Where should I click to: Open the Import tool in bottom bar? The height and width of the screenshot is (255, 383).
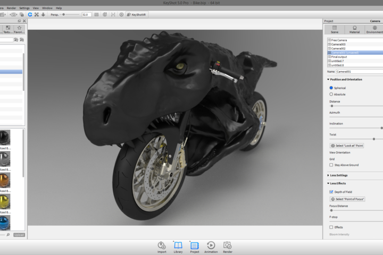tap(162, 247)
